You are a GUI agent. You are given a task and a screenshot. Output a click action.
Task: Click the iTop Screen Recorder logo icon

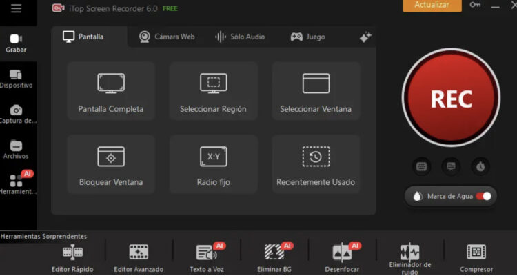point(59,8)
